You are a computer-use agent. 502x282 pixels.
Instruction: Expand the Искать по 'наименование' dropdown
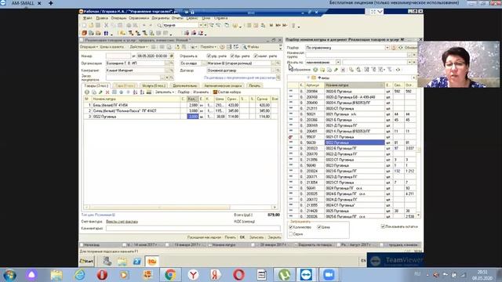point(338,63)
